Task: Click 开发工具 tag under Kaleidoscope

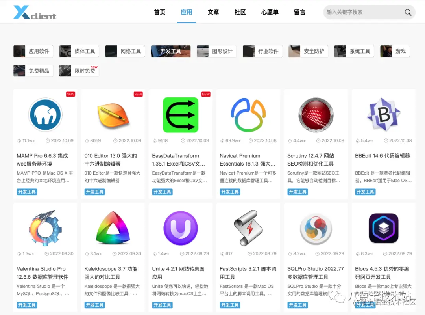Action: (x=94, y=305)
